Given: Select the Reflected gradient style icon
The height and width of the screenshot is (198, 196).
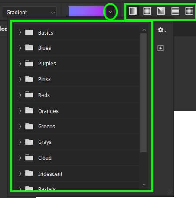Looking at the screenshot, I should point(175,11).
